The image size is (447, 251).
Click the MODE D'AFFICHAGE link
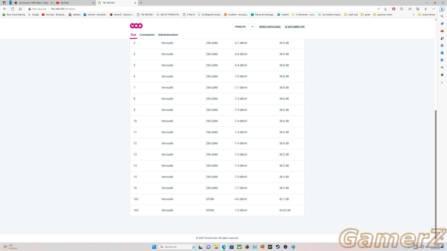(270, 27)
